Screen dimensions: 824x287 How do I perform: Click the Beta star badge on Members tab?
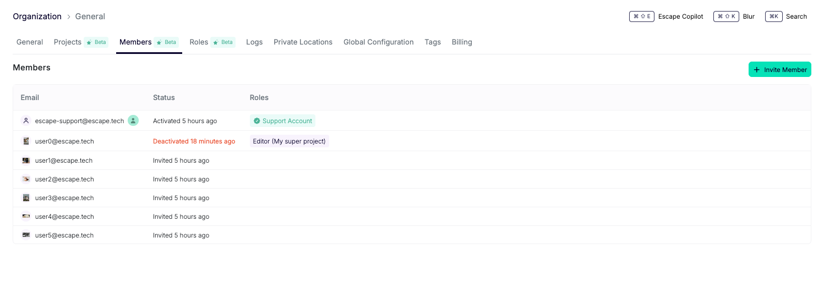[166, 42]
